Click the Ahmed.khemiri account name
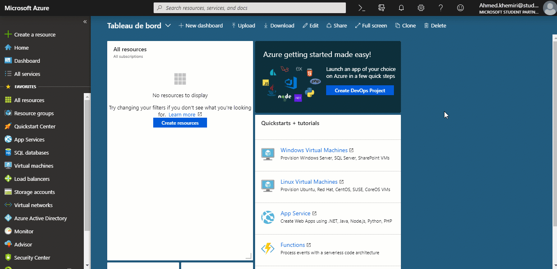Screen dimensions: 557x269 (509, 5)
